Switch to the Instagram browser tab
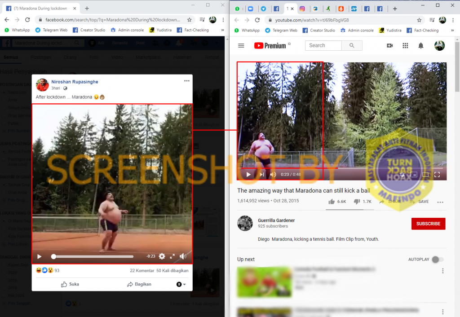 (303, 9)
